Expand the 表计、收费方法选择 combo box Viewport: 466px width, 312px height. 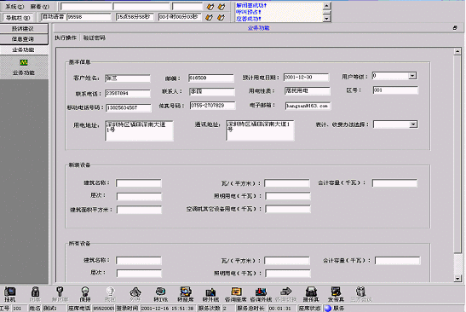point(413,124)
